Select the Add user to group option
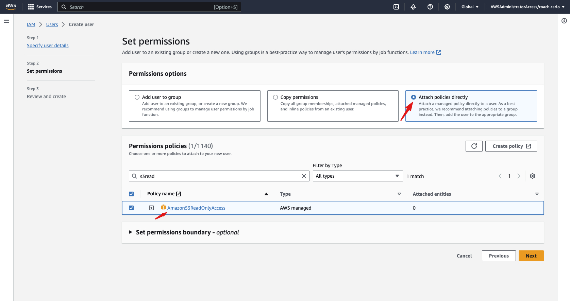Image resolution: width=570 pixels, height=301 pixels. [x=137, y=97]
